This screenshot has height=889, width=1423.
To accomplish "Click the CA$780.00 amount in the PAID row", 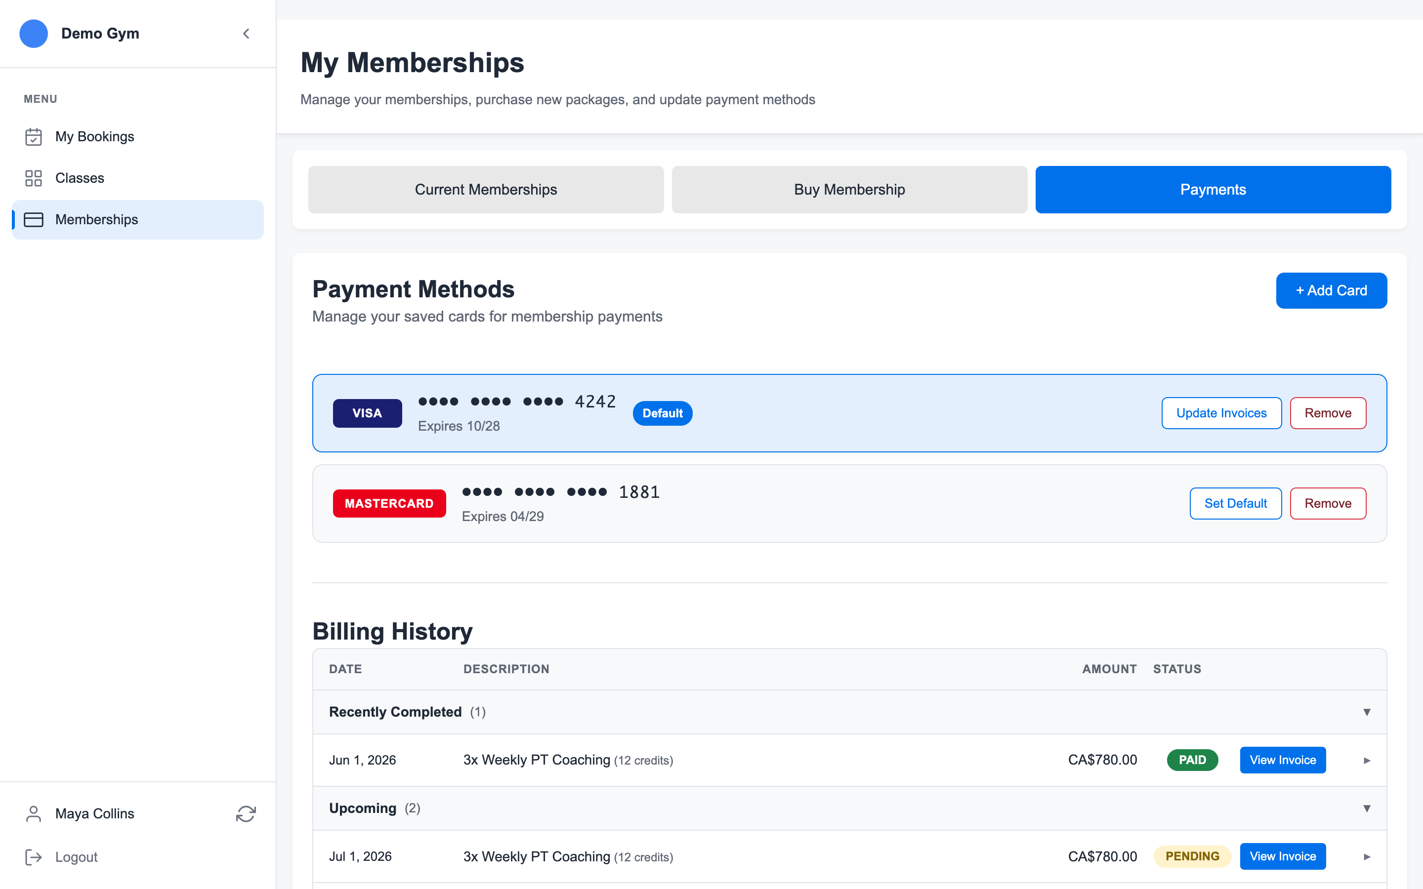I will click(1102, 760).
